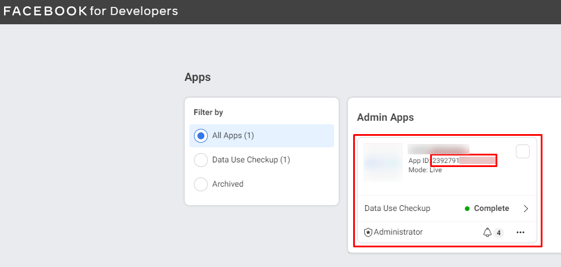Click the App ID label

(x=420, y=161)
